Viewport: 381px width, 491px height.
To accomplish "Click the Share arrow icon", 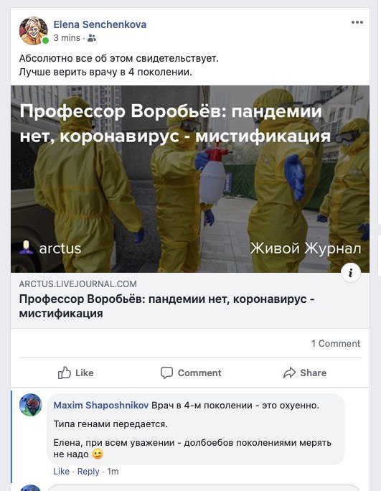I will pos(289,373).
